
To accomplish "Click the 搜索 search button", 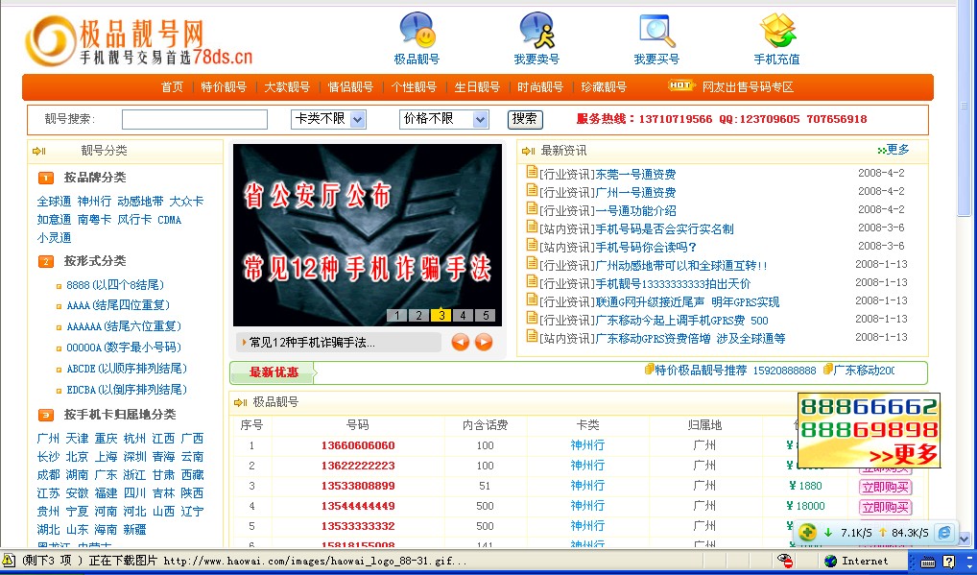I will tap(525, 119).
